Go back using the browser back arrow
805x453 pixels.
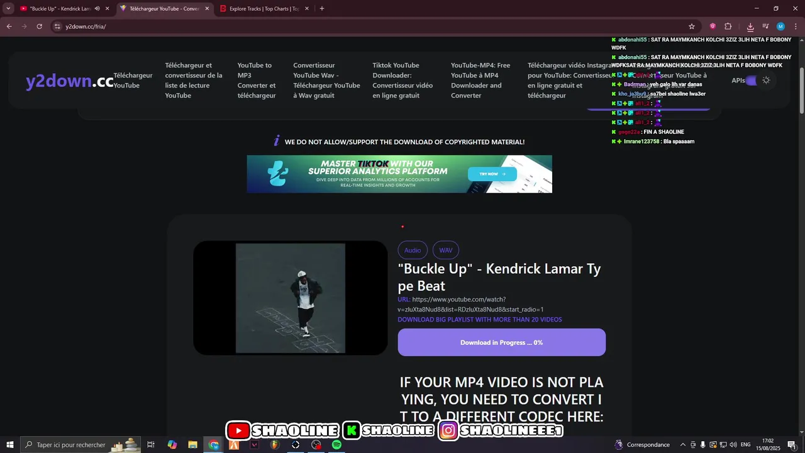tap(9, 26)
